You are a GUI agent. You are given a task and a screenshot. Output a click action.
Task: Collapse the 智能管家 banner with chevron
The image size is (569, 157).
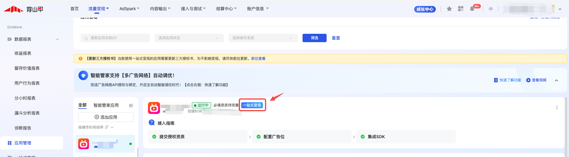[556, 80]
